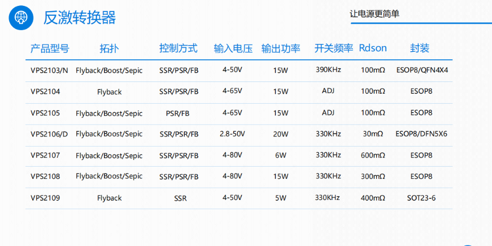Select the 输出功率 column header
Viewport: 492px width, 246px height.
coord(281,49)
